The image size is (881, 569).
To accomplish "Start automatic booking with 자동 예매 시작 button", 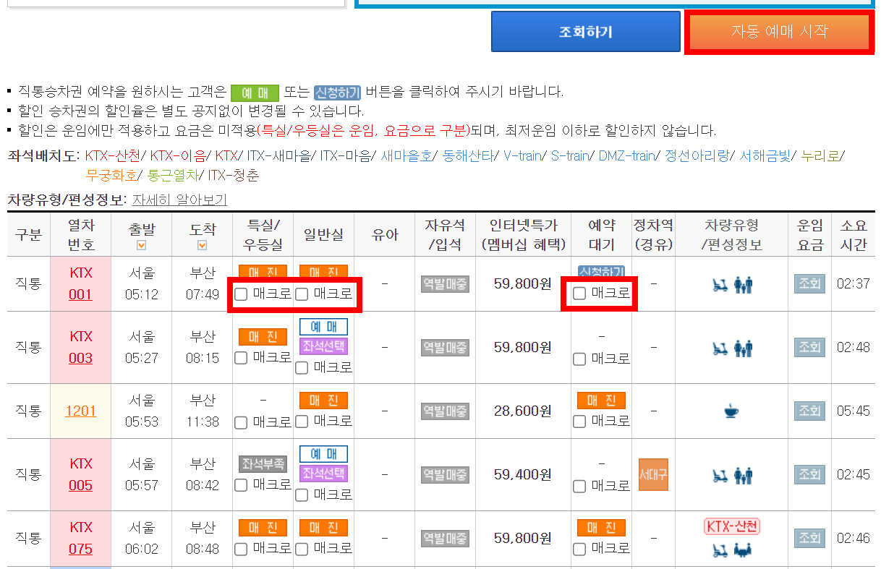I will click(778, 31).
